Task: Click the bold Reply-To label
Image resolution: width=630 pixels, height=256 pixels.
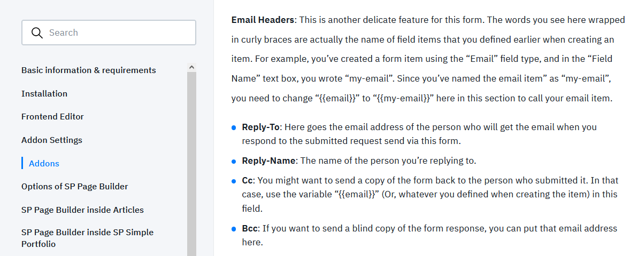Action: pyautogui.click(x=262, y=127)
